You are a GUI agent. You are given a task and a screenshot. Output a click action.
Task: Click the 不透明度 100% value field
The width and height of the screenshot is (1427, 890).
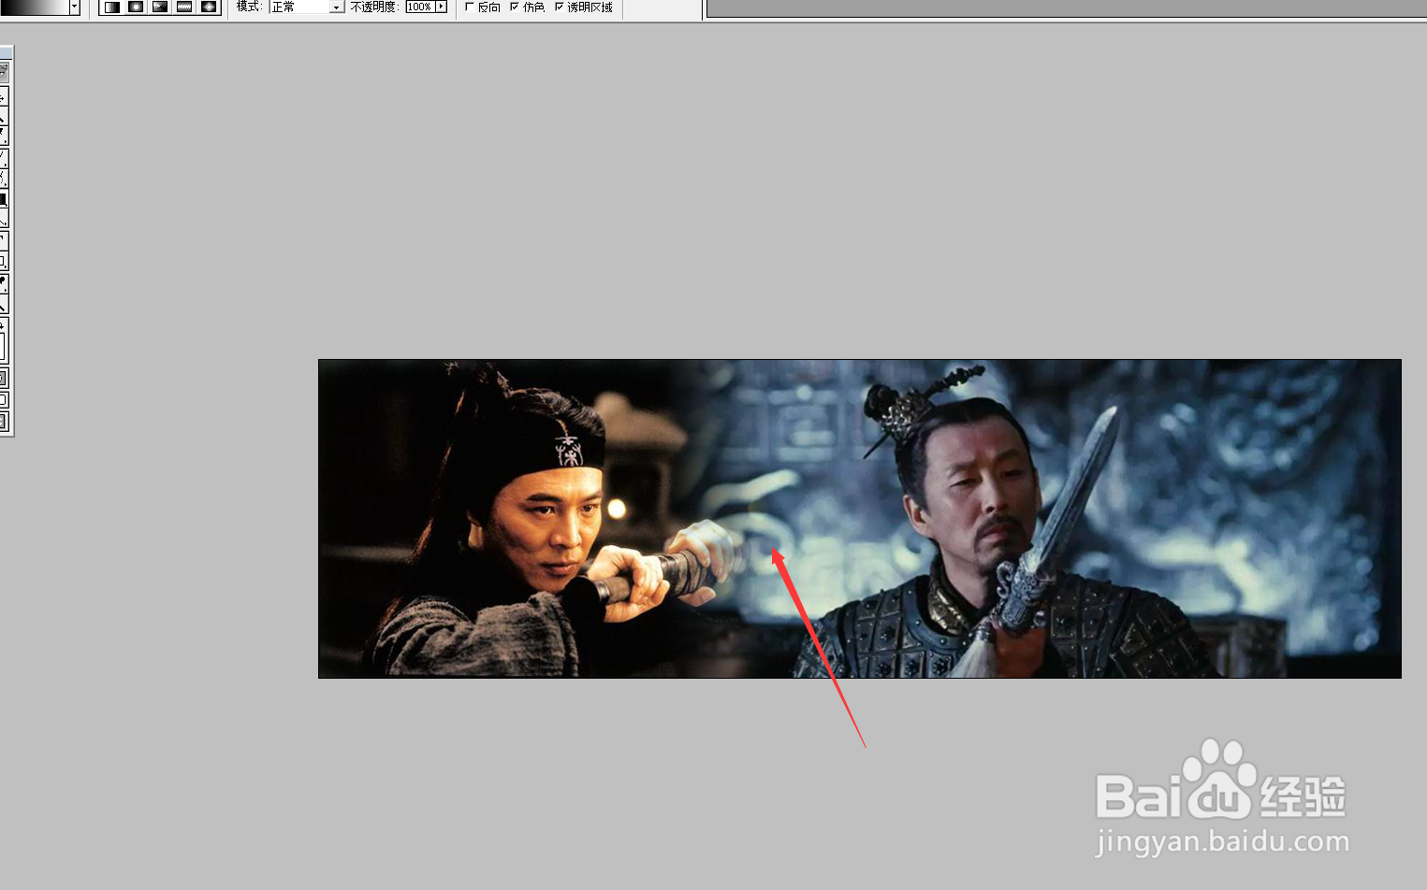[420, 7]
